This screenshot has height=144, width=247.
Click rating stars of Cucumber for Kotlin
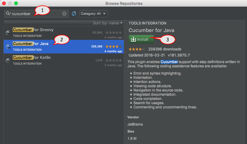click(x=114, y=60)
